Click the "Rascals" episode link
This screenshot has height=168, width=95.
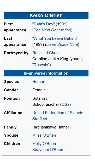pyautogui.click(x=41, y=65)
